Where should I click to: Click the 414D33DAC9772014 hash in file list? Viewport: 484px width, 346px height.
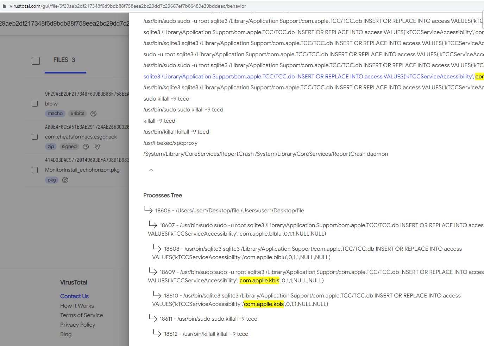coord(87,160)
